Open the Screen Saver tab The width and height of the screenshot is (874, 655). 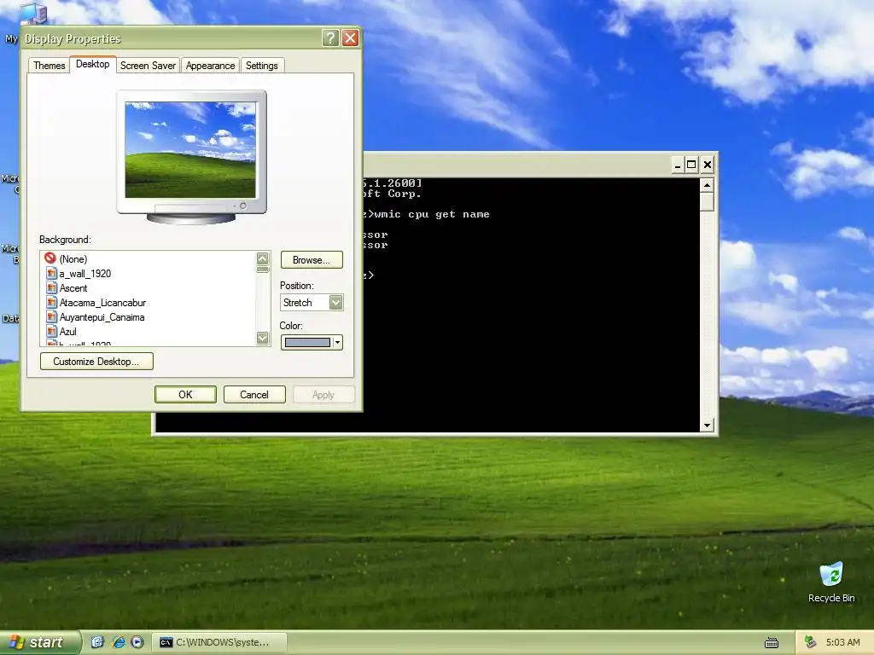pyautogui.click(x=148, y=65)
